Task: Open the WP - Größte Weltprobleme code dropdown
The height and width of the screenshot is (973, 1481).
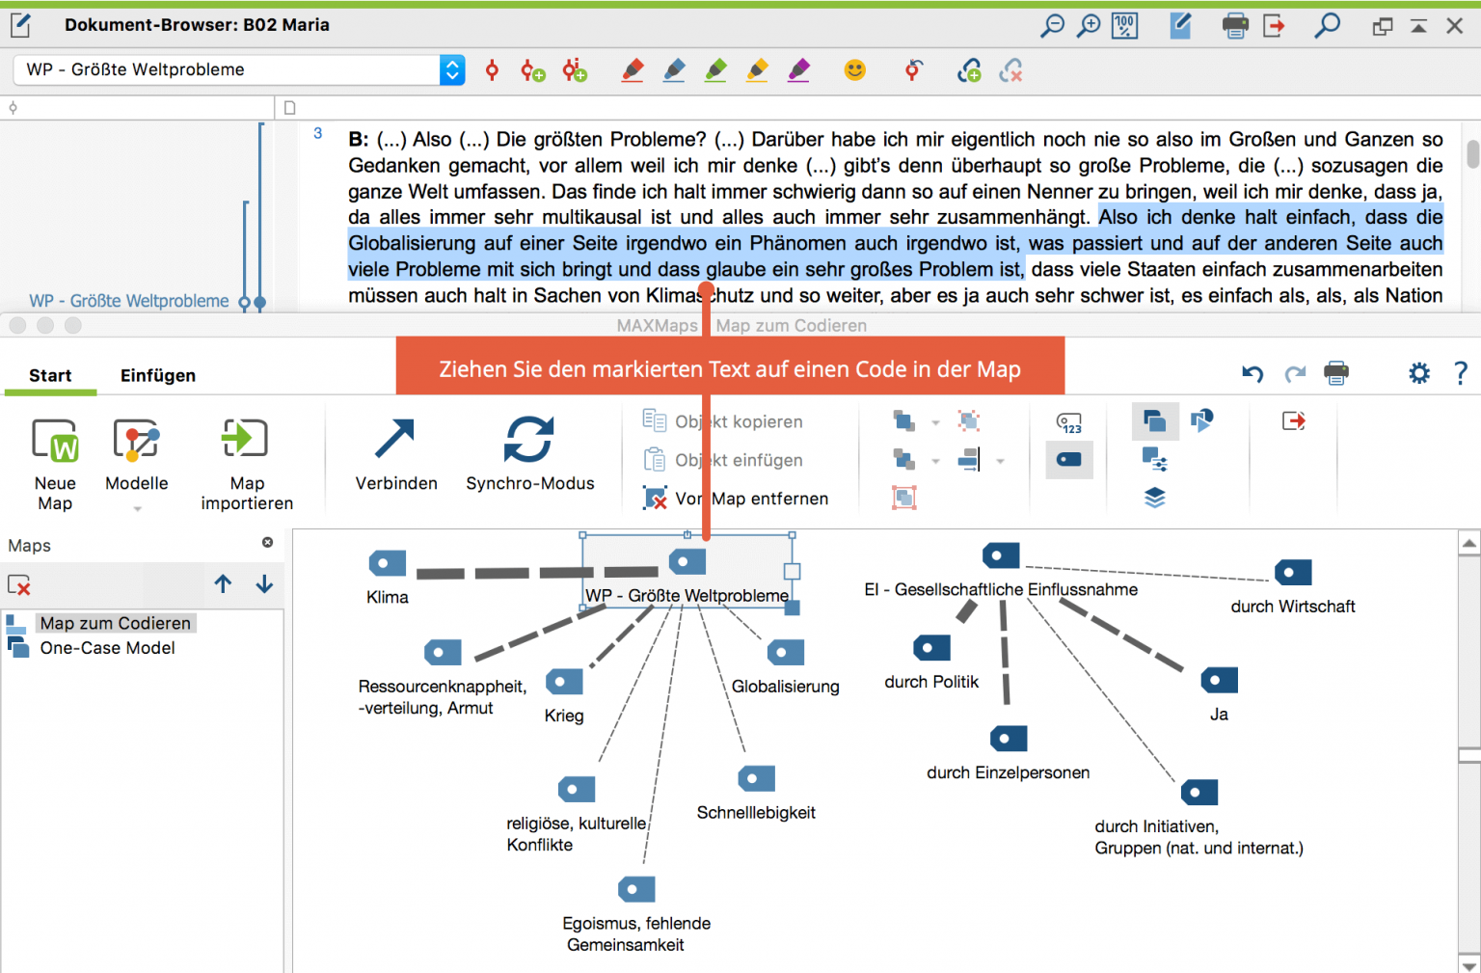Action: (x=452, y=70)
